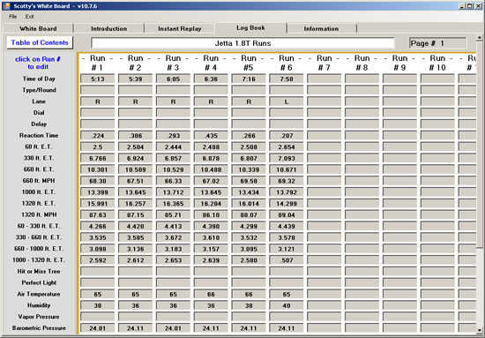Image resolution: width=485 pixels, height=338 pixels.
Task: Click Run # 1 header to edit
Action: tap(97, 63)
